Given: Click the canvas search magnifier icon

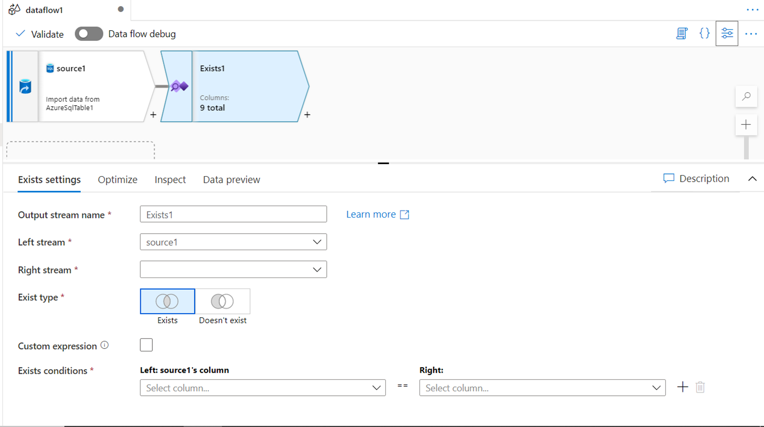Looking at the screenshot, I should [746, 96].
